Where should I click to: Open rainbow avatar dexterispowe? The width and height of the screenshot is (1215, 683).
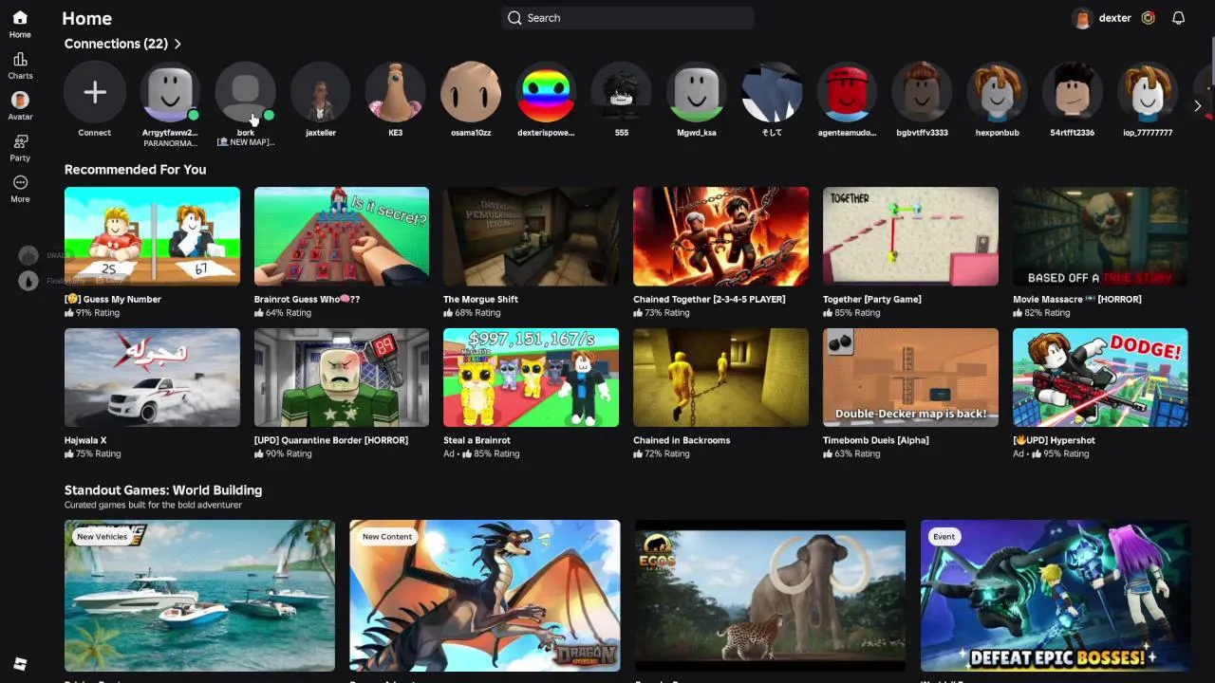tap(546, 92)
